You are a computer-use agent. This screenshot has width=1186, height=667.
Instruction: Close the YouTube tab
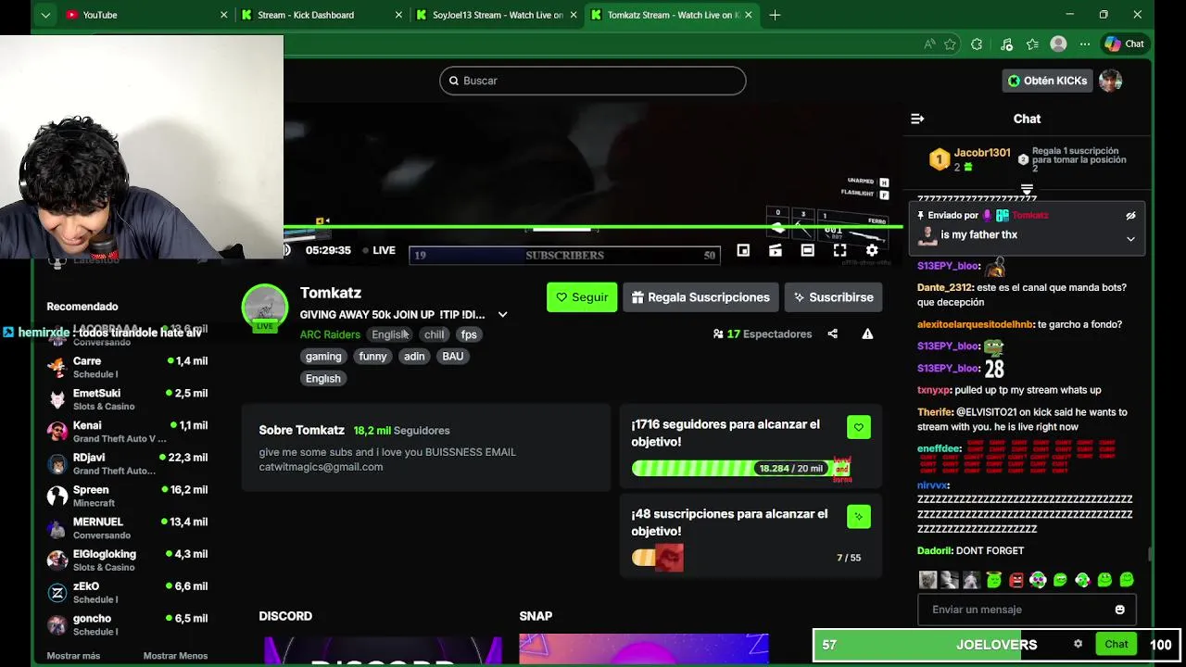click(x=223, y=15)
